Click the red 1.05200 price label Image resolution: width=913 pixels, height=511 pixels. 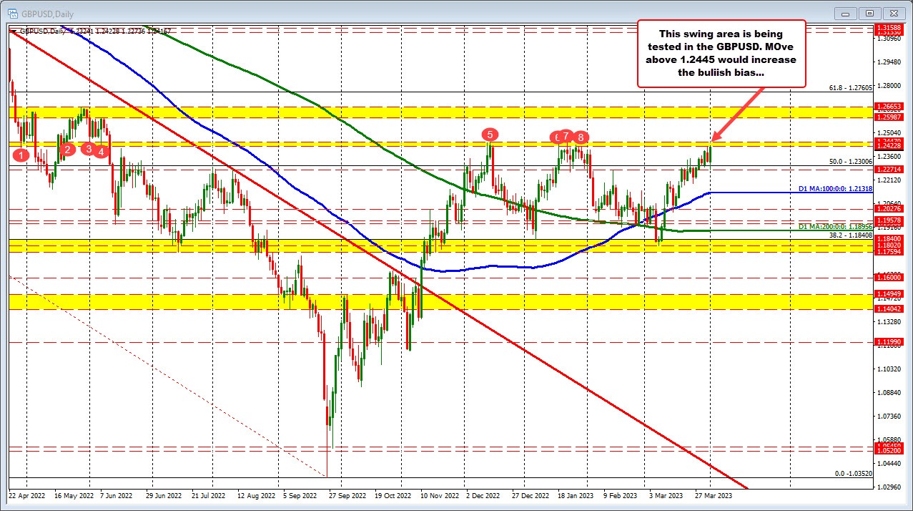889,451
